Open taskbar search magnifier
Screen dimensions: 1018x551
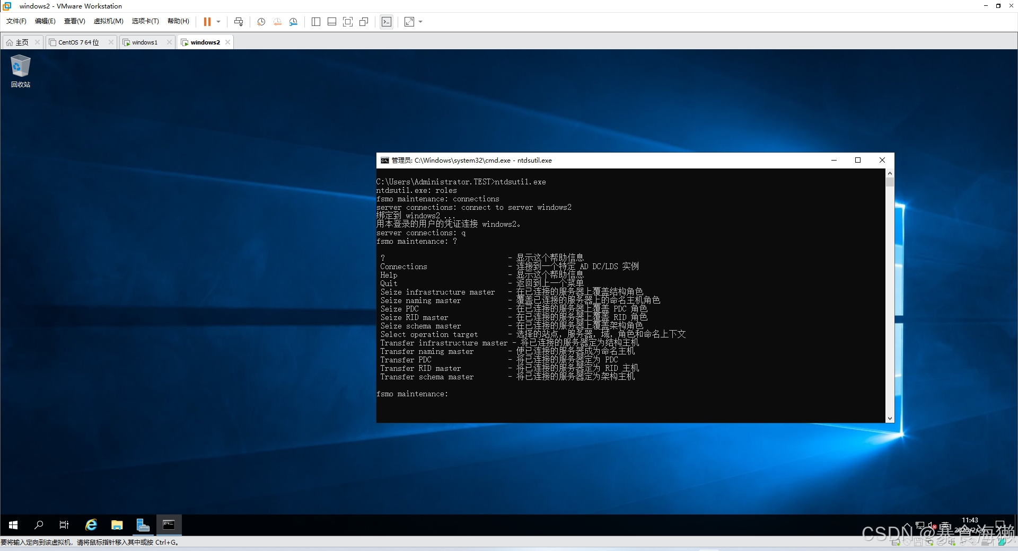coord(39,525)
